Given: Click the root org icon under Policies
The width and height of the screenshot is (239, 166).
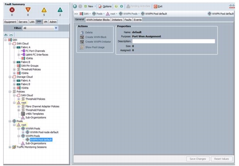Looking at the screenshot, I should (x=19, y=103).
